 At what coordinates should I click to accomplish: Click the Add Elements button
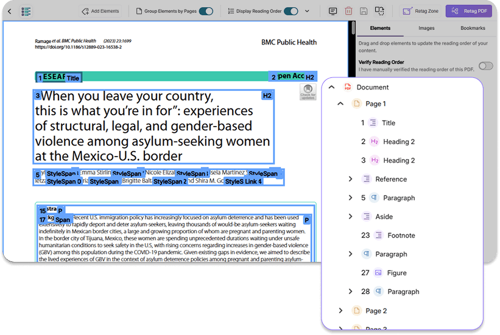[100, 11]
